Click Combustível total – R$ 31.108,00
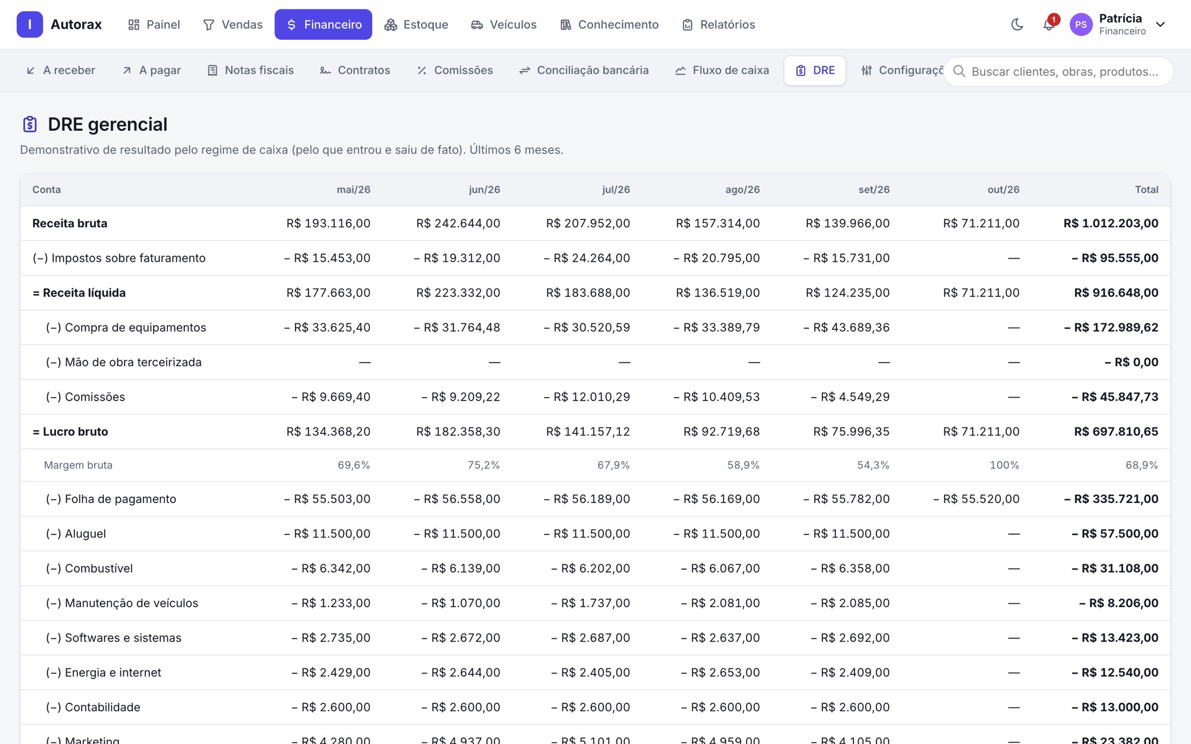 pyautogui.click(x=1115, y=568)
